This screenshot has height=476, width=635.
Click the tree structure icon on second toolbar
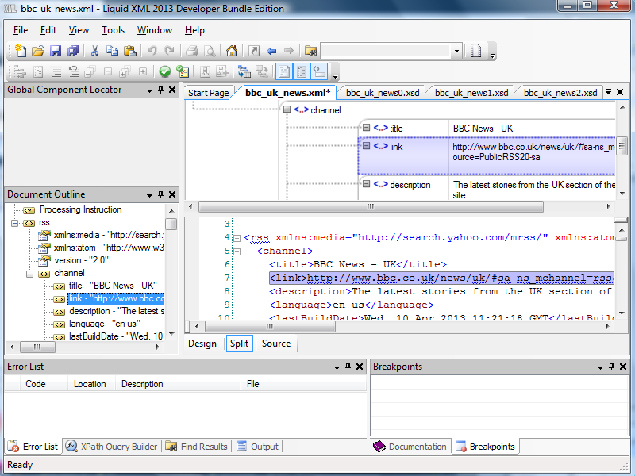(x=19, y=72)
